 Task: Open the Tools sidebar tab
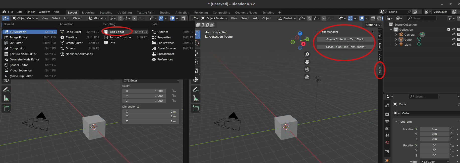pyautogui.click(x=380, y=69)
